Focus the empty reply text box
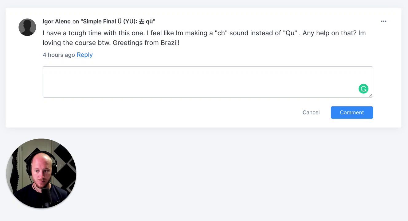This screenshot has width=408, height=221. 200,82
